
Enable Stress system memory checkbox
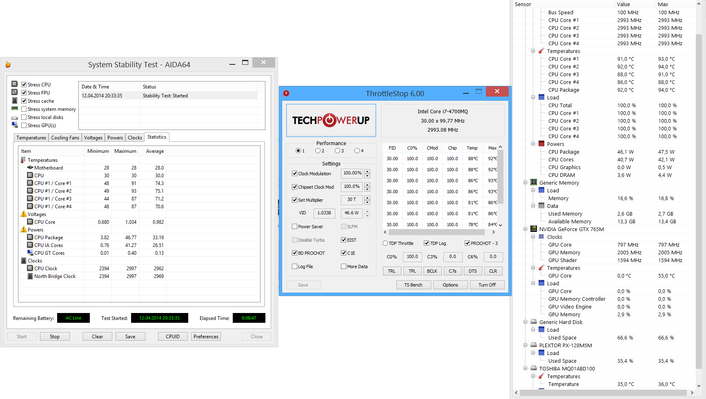(24, 109)
